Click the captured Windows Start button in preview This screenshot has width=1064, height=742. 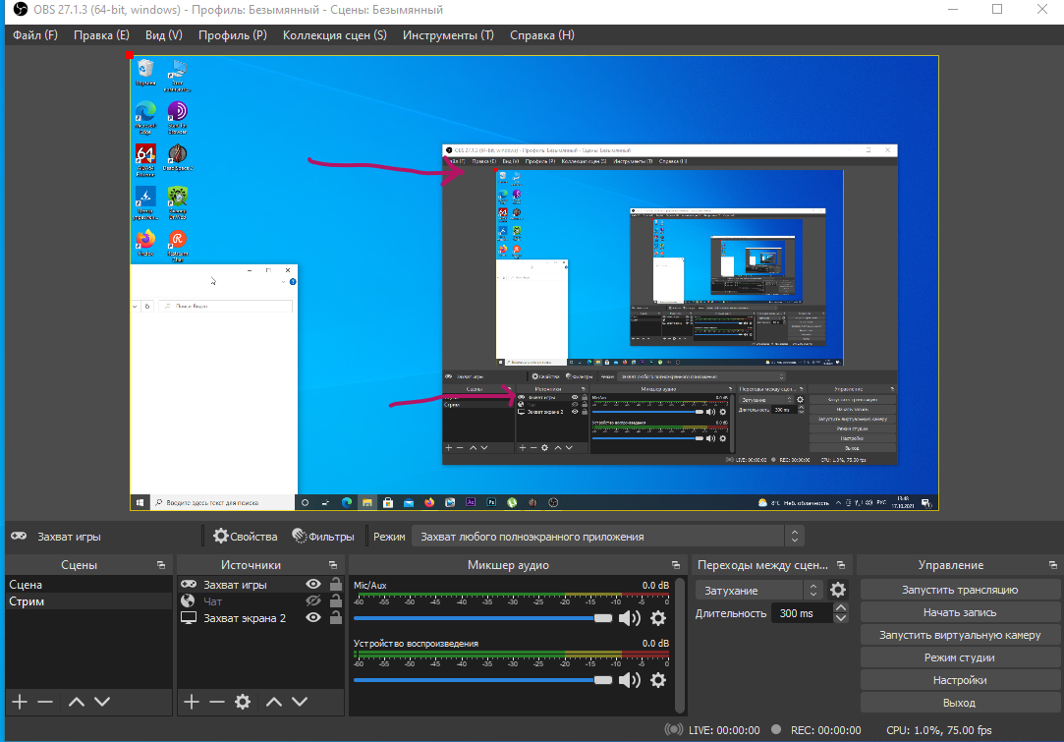coord(140,502)
